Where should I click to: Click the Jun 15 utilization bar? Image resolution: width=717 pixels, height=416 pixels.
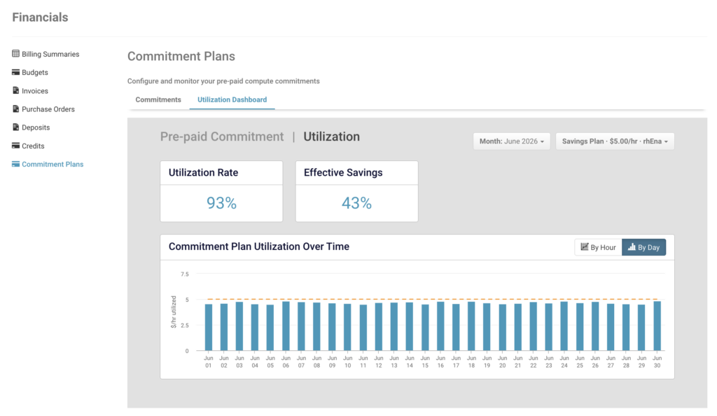[x=425, y=327]
